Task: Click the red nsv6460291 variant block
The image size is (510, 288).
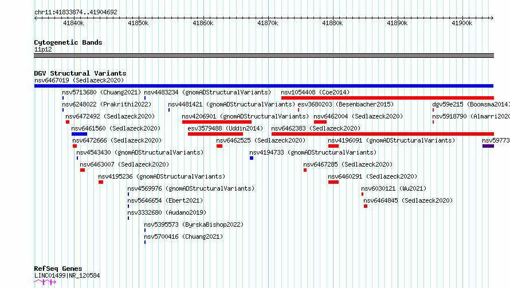Action: [x=334, y=182]
